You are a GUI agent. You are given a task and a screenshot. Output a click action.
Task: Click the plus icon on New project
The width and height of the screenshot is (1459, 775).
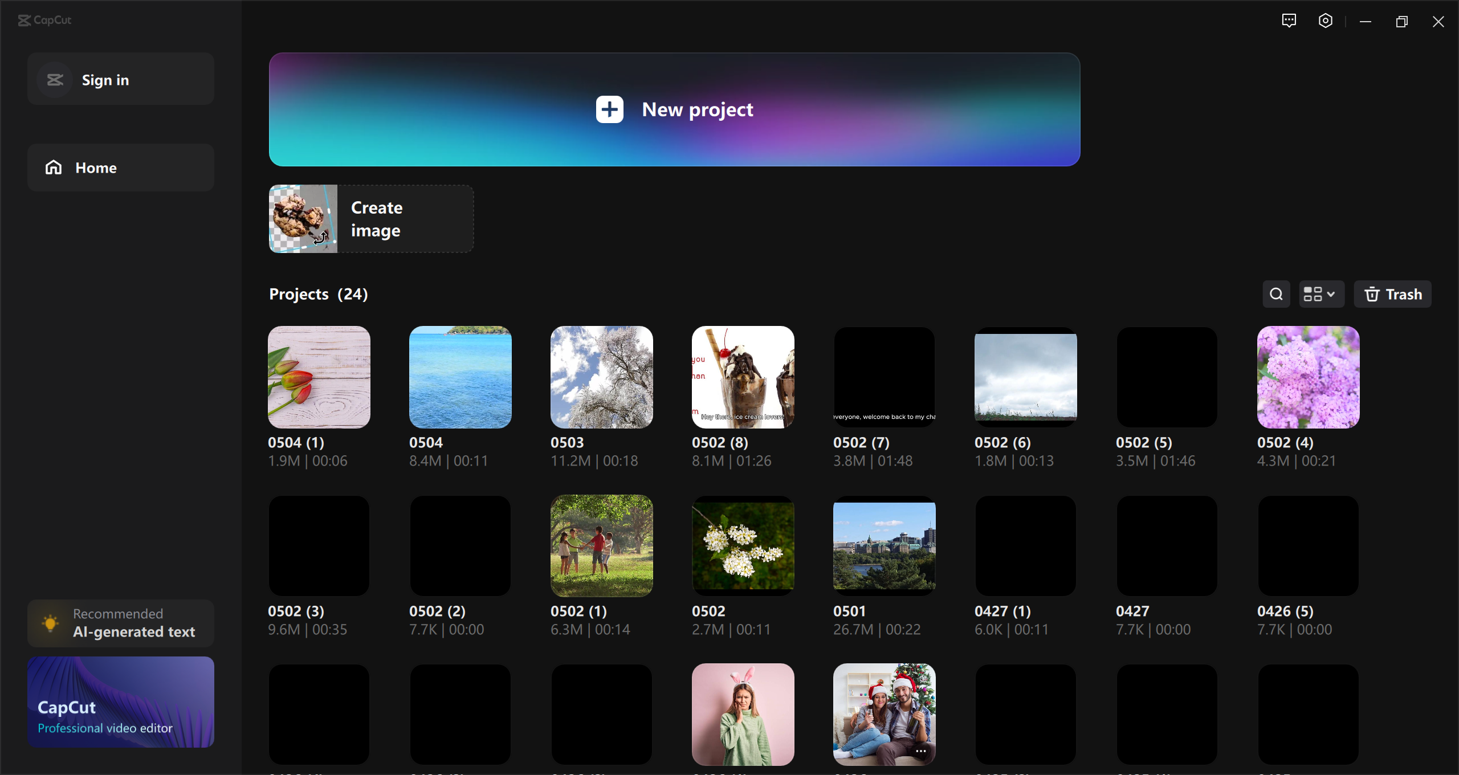[x=609, y=109]
